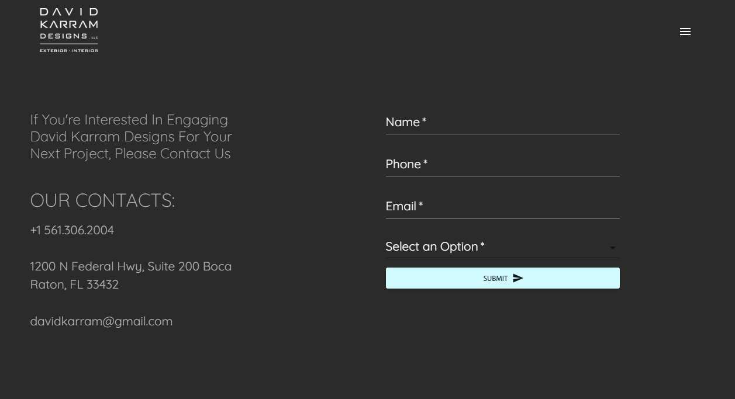Click the dropdown arrow for Select an Option
Screen dimensions: 735x399
pos(612,248)
